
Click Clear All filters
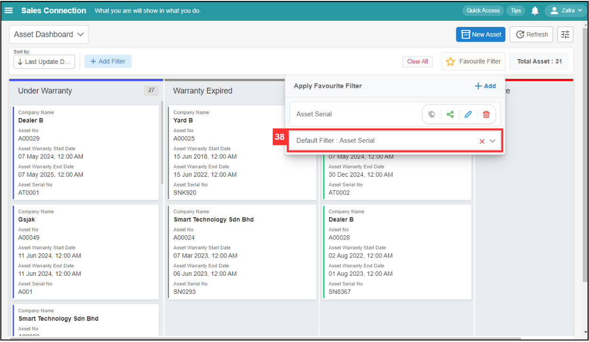(x=418, y=61)
